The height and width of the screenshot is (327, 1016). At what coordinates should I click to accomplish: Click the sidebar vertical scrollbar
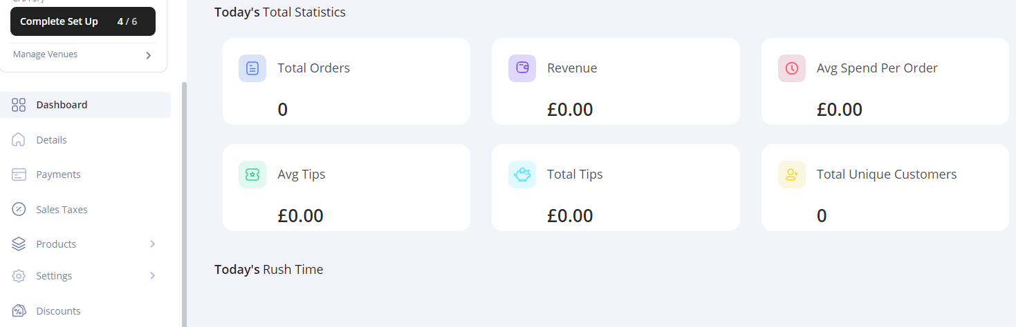tap(184, 204)
